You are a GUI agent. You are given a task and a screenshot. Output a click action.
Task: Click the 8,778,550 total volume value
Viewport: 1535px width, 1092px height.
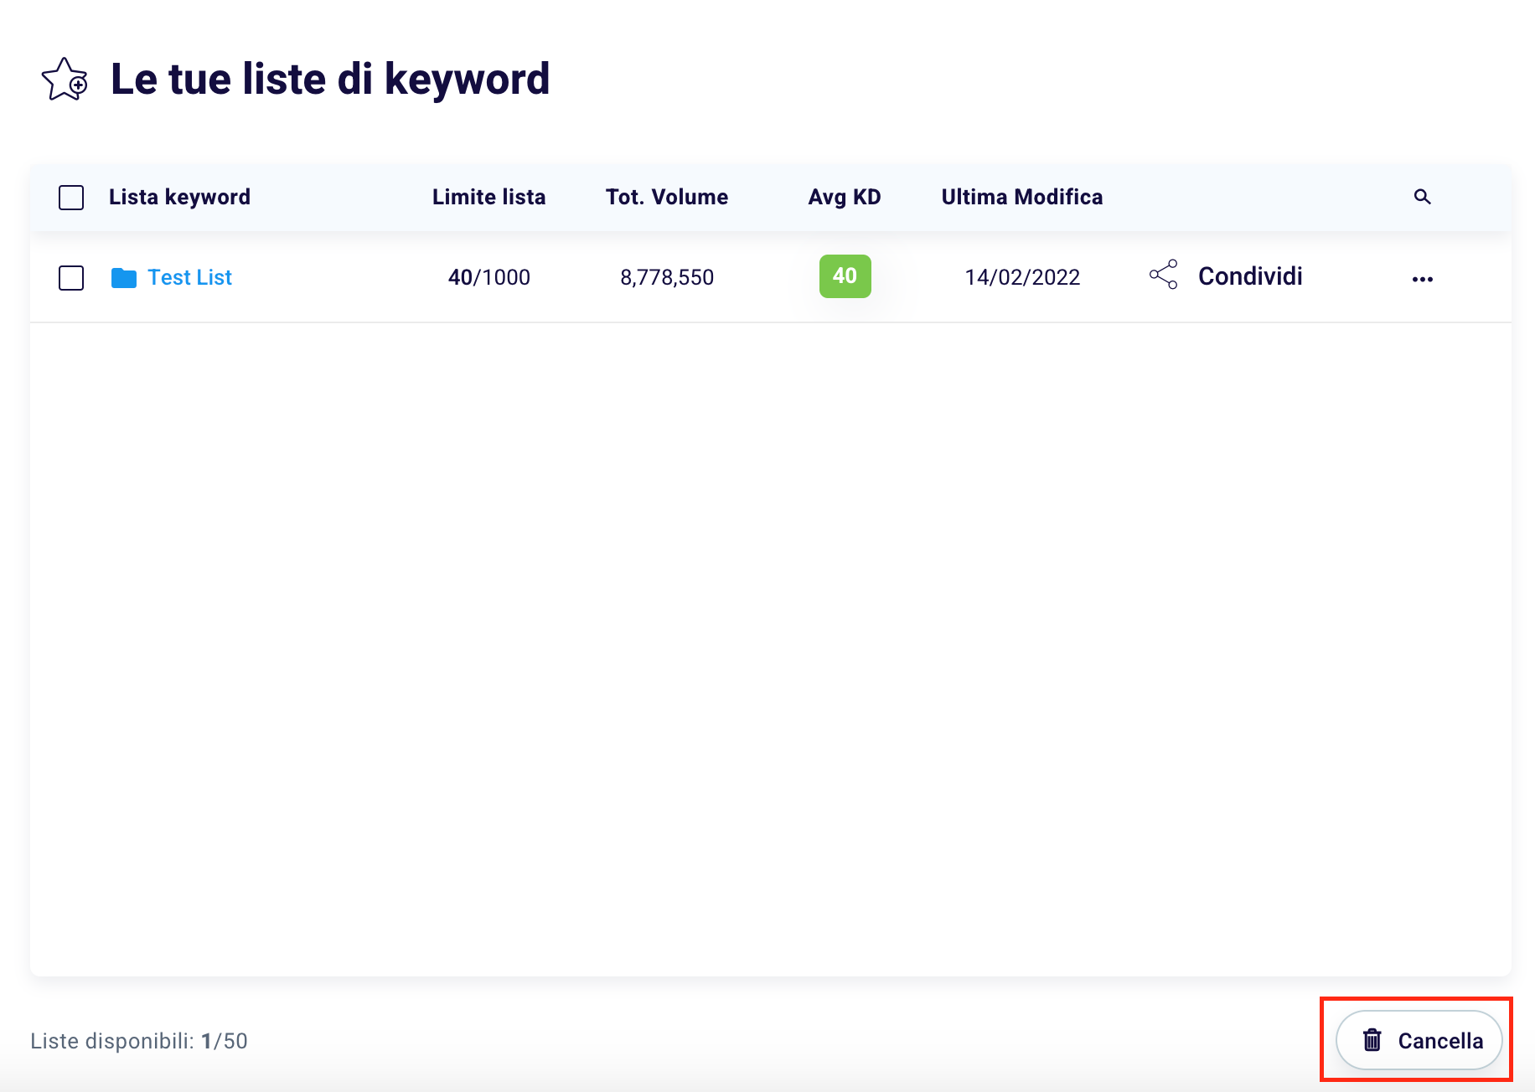tap(667, 277)
